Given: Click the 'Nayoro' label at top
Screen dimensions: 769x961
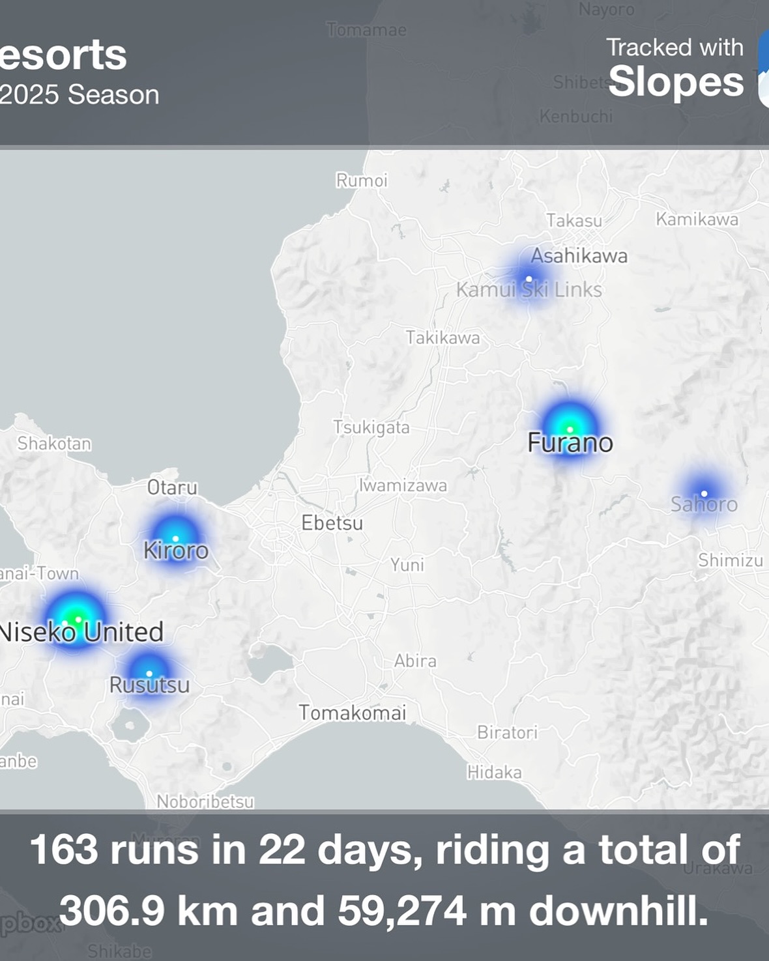Looking at the screenshot, I should 607,9.
